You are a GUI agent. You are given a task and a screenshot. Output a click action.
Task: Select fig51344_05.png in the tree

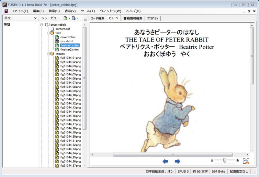71,74
